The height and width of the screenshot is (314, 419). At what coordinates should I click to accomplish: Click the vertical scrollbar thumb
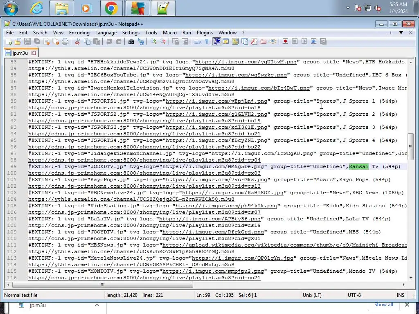[x=410, y=147]
